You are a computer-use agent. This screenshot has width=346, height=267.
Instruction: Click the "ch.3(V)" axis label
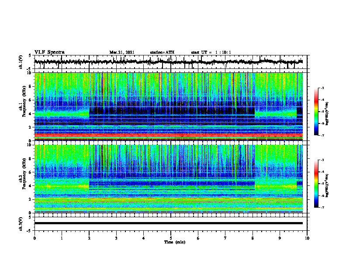pos(21,224)
